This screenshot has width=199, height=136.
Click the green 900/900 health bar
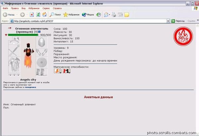[x=23, y=35]
